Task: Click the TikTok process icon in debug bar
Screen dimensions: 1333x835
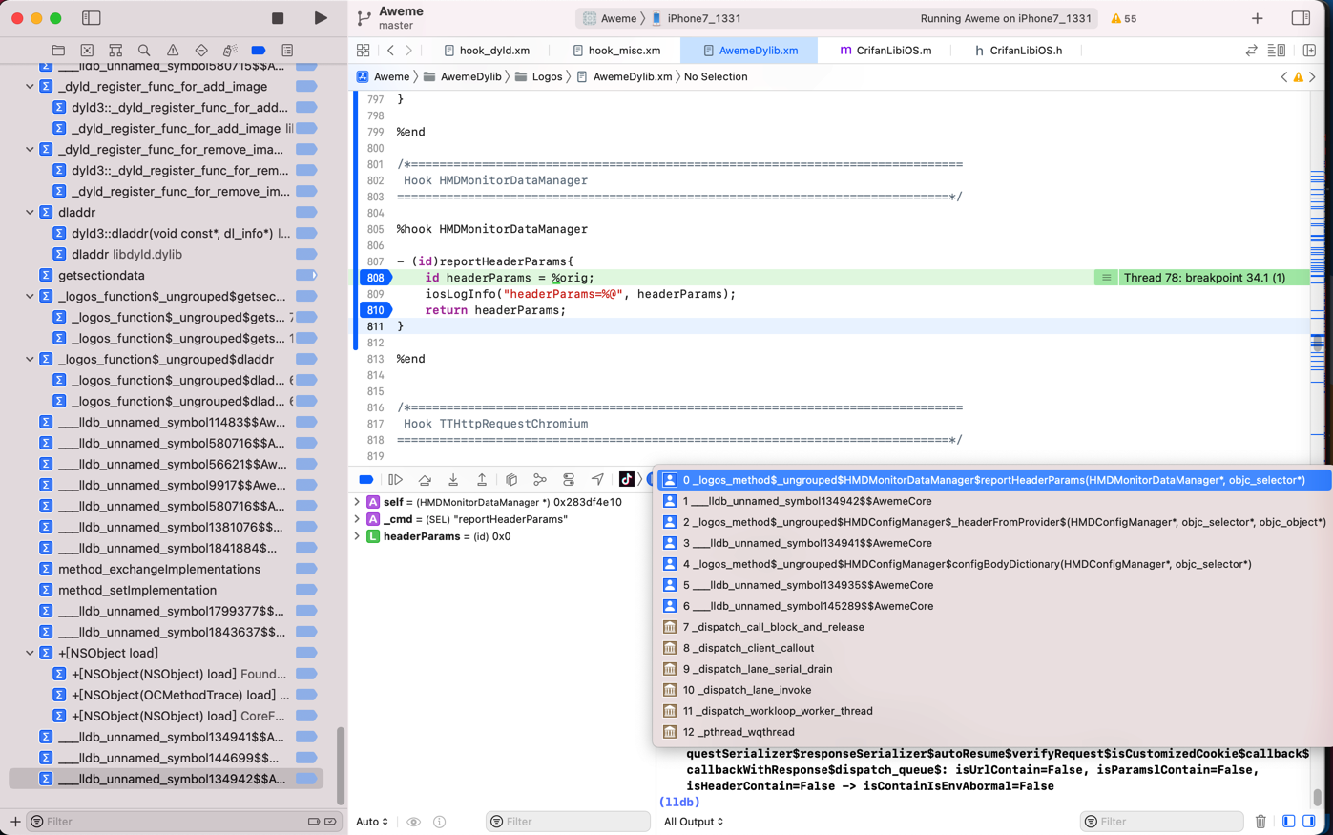Action: (x=626, y=480)
